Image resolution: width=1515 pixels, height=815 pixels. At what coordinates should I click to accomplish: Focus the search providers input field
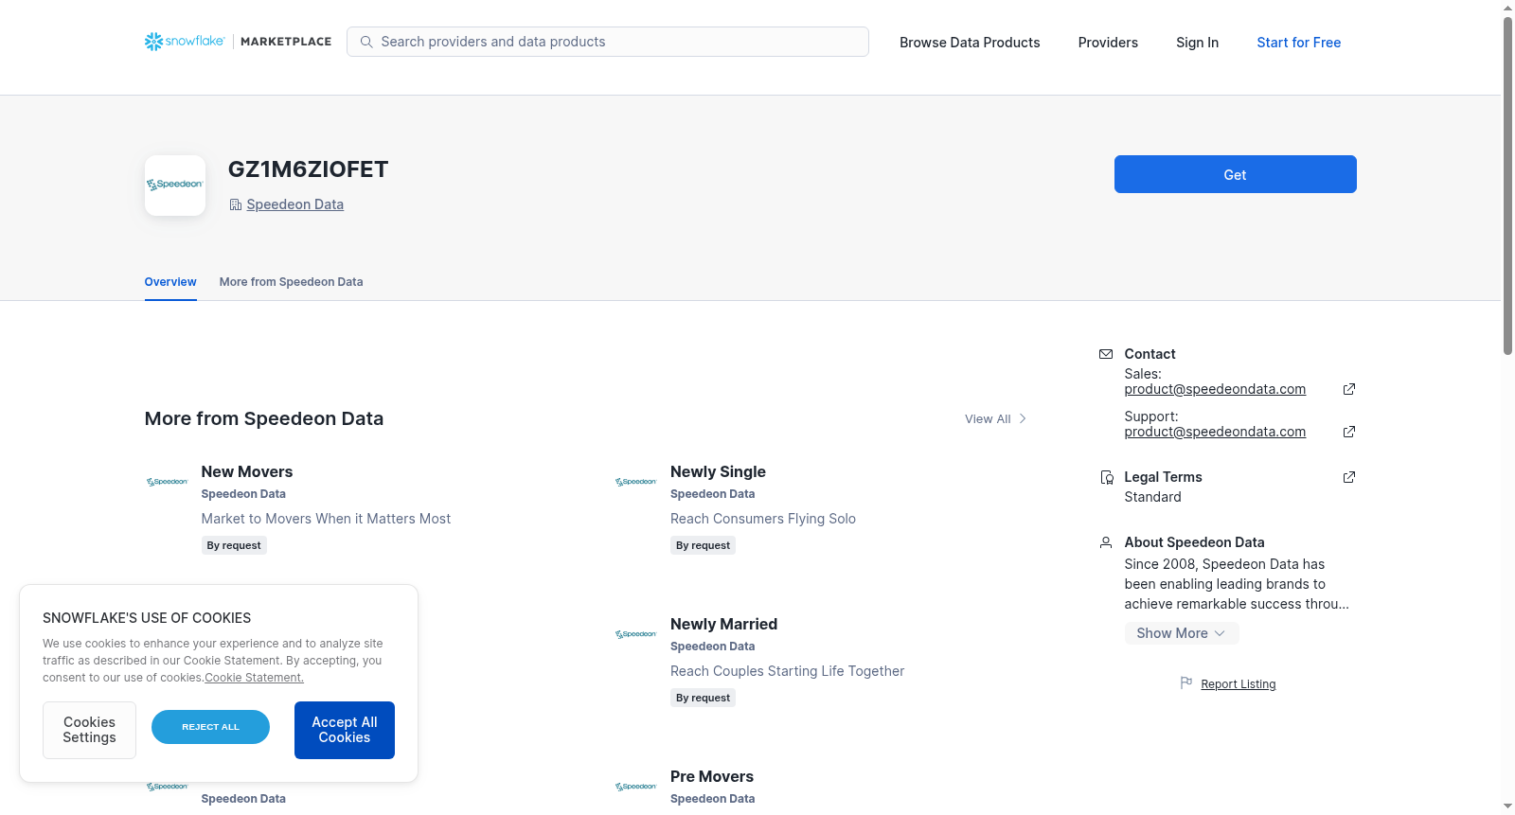[x=608, y=42]
